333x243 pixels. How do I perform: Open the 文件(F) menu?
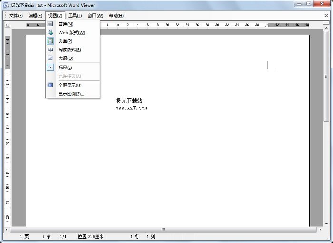(16, 16)
